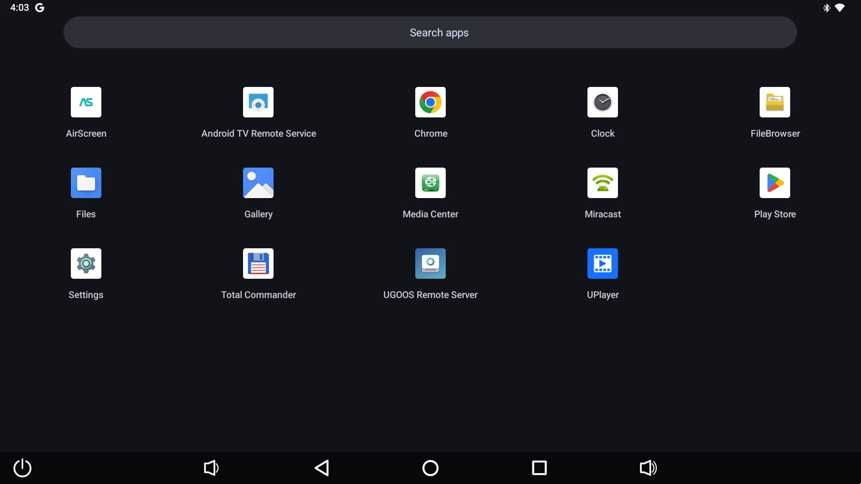Open Chrome browser
Image resolution: width=861 pixels, height=484 pixels.
tap(430, 102)
